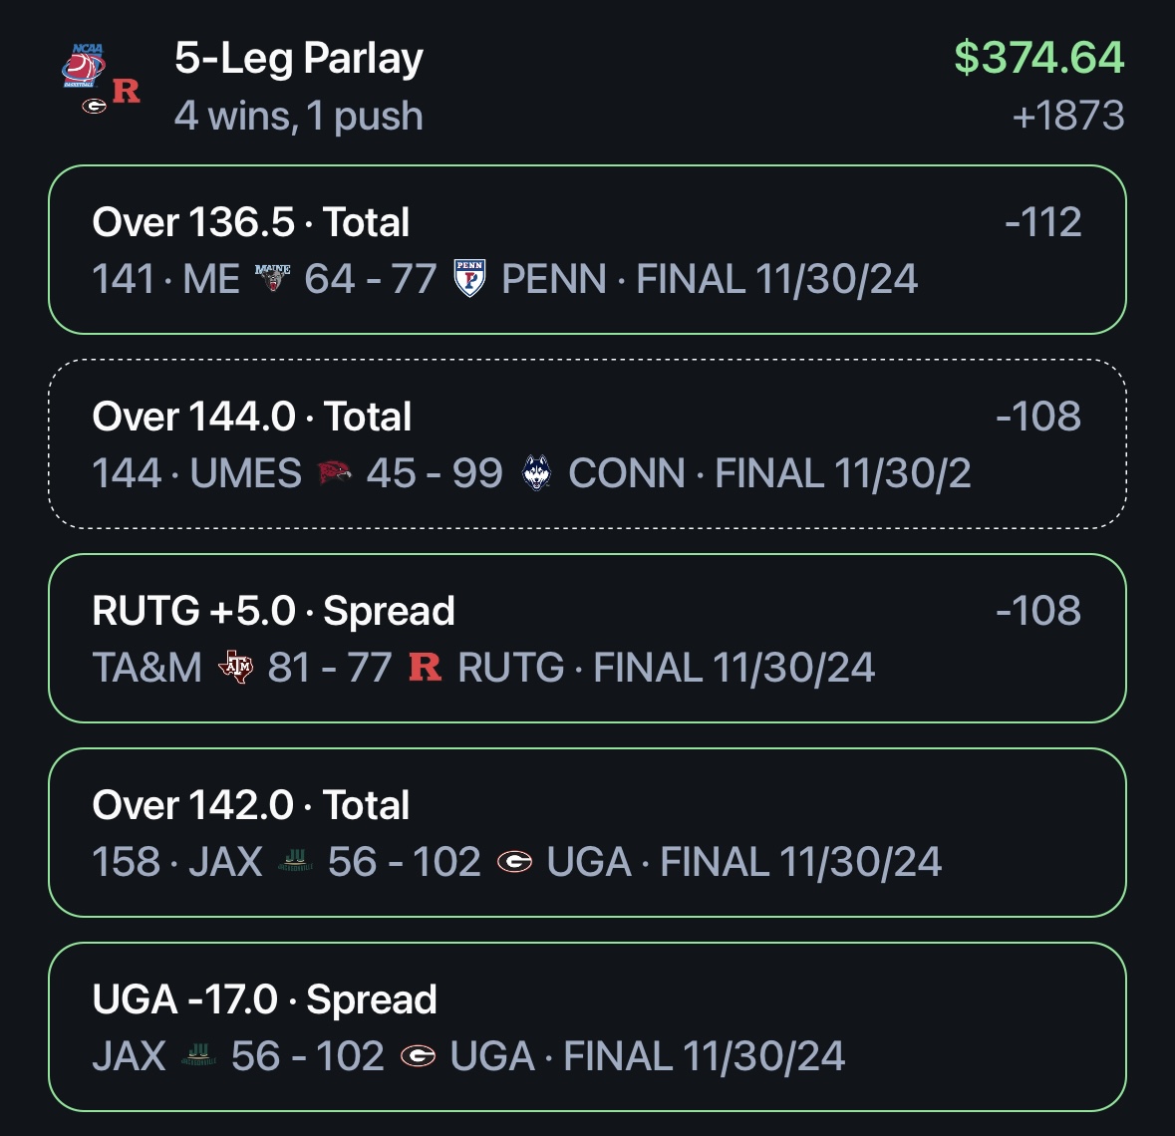
Task: Select the RUTG +5.0 Spread leg
Action: (588, 639)
